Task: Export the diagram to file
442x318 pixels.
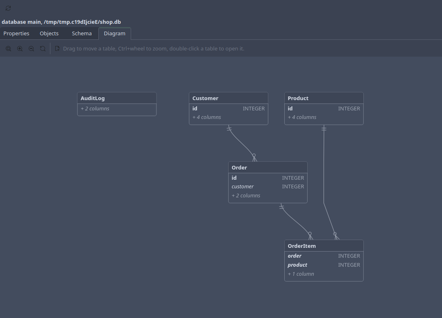Action: click(57, 48)
